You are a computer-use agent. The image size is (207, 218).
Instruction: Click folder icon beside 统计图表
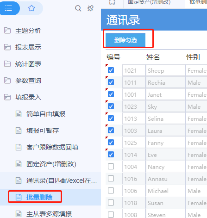(x=7, y=64)
